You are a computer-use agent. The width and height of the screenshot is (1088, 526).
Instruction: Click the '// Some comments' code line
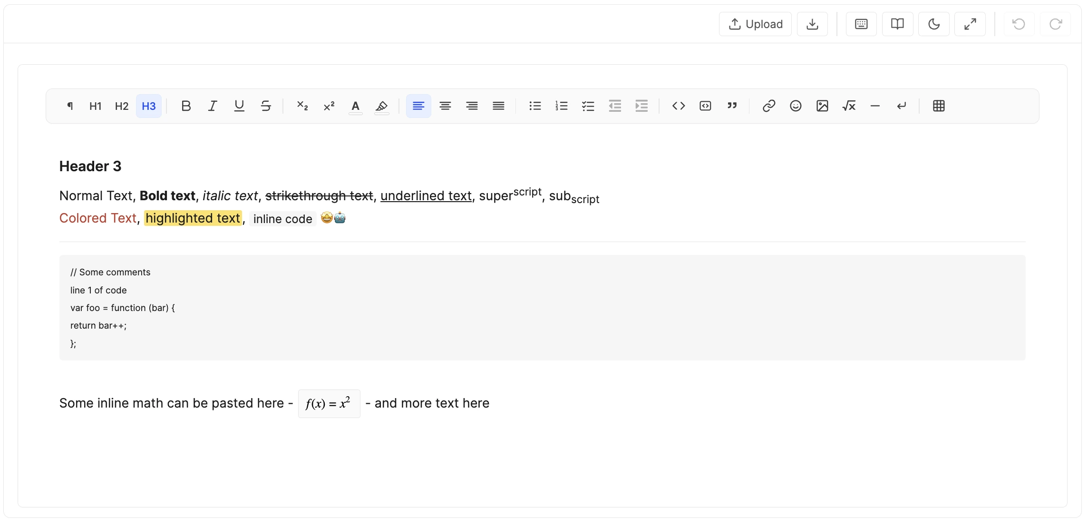point(110,272)
